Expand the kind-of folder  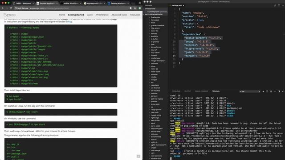(x=154, y=50)
